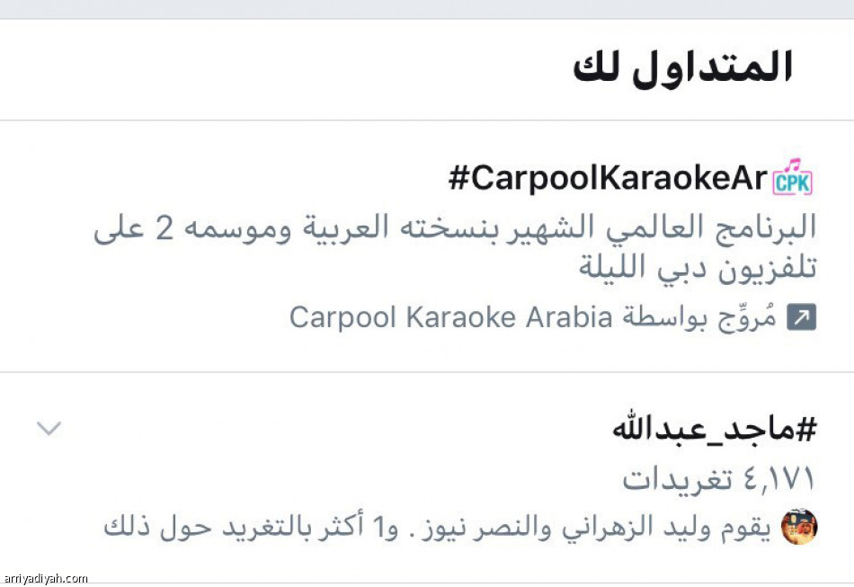Expand the chevron beside #ماجد_عبدالله
This screenshot has width=854, height=587.
click(49, 428)
